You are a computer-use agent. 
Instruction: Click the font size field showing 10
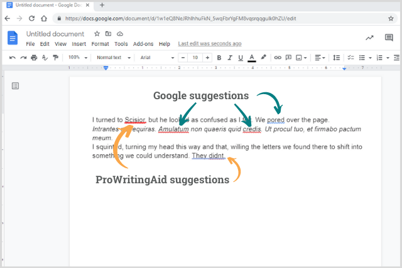click(x=195, y=58)
